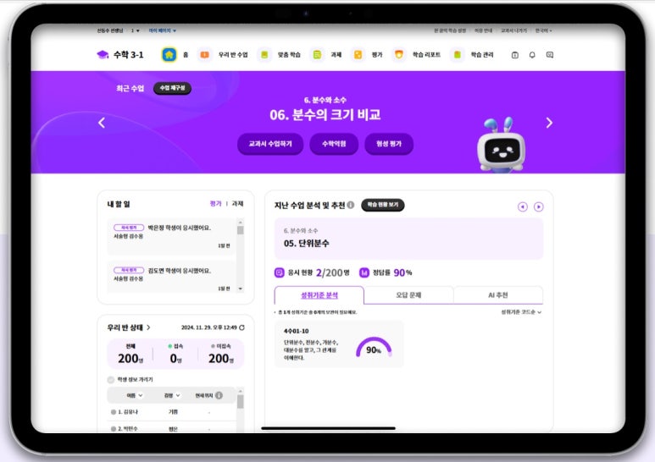Go to next lesson with right banner arrow
The height and width of the screenshot is (462, 655).
548,123
